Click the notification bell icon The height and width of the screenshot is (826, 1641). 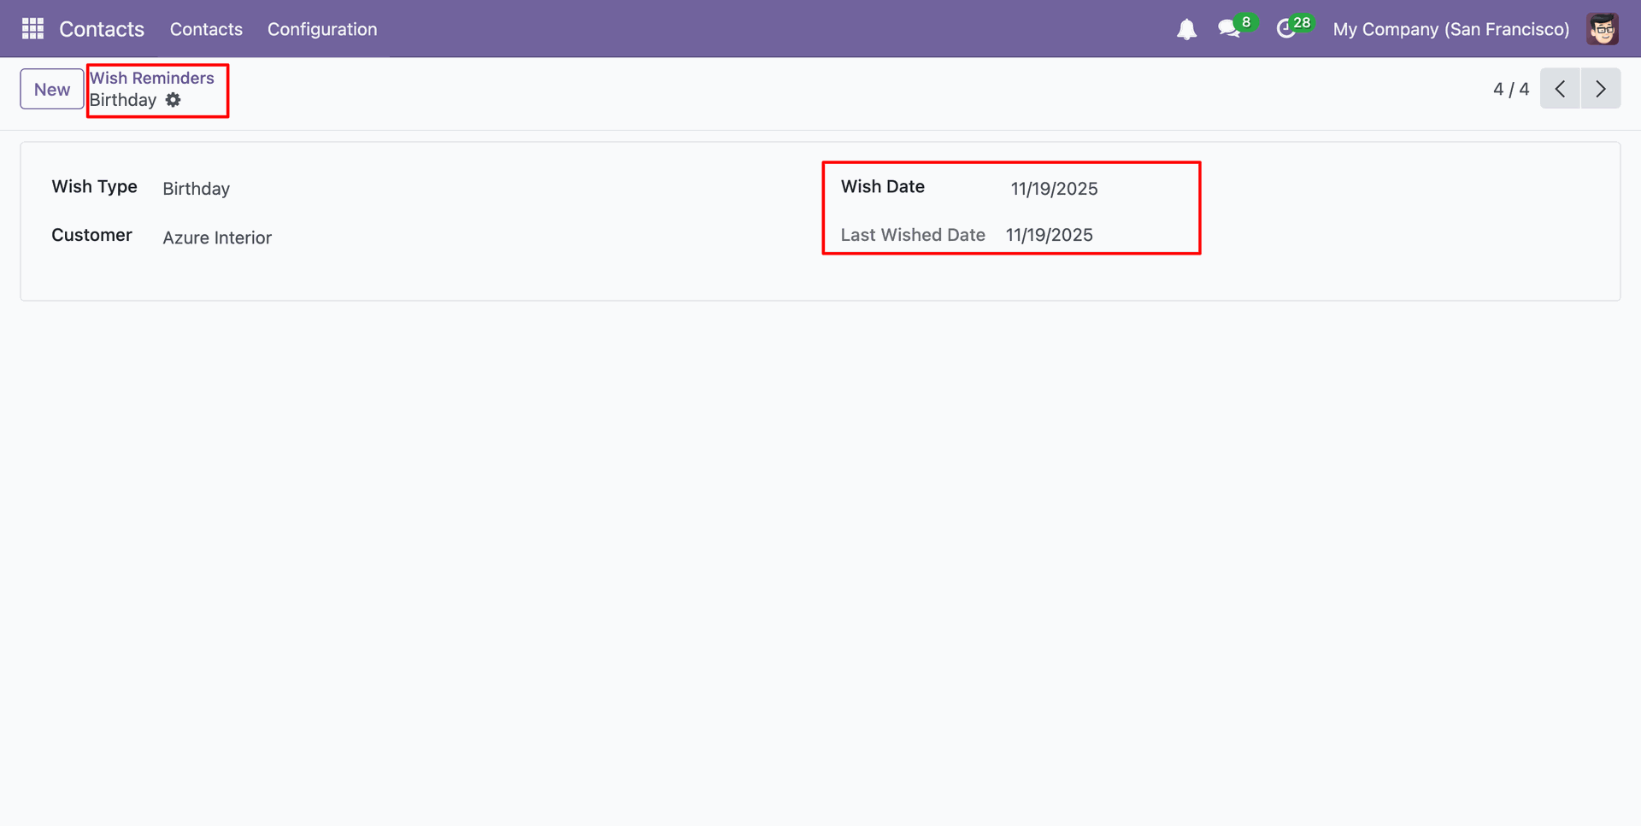point(1186,30)
